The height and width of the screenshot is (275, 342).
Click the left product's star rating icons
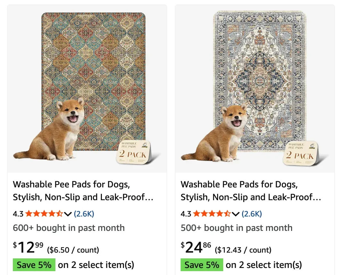44,214
